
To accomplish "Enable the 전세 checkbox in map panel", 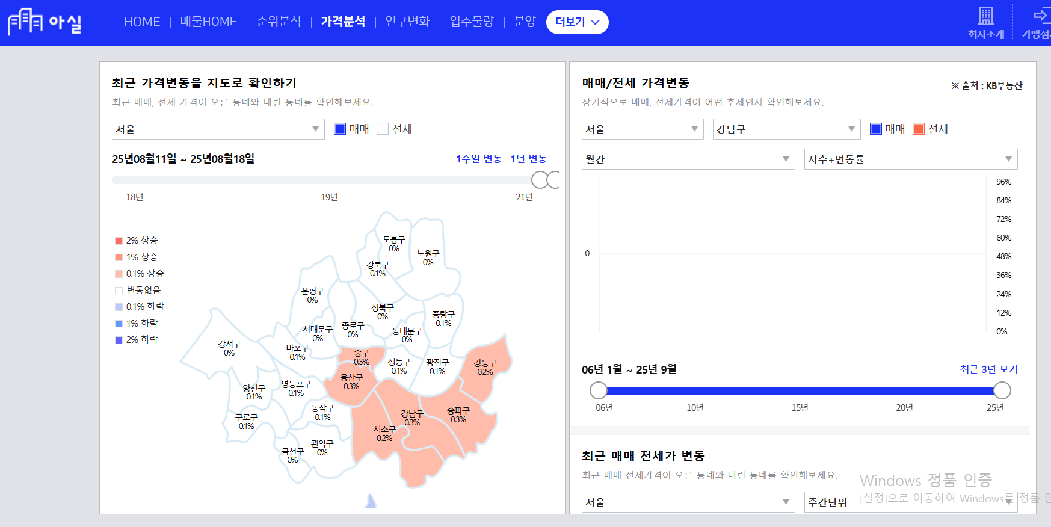I will point(383,129).
